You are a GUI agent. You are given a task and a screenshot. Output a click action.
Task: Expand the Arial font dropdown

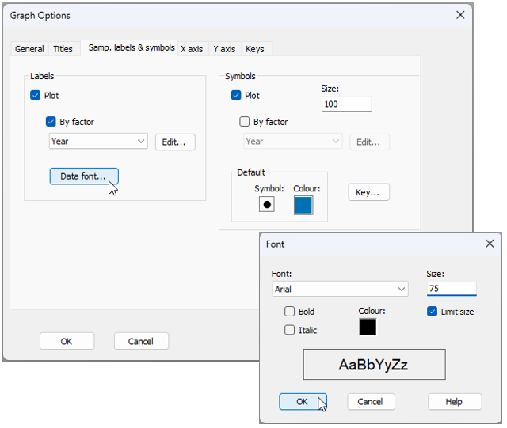[339, 290]
